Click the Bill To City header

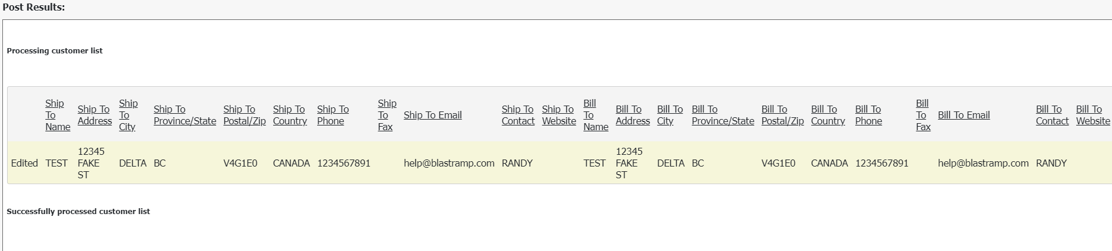tap(670, 115)
